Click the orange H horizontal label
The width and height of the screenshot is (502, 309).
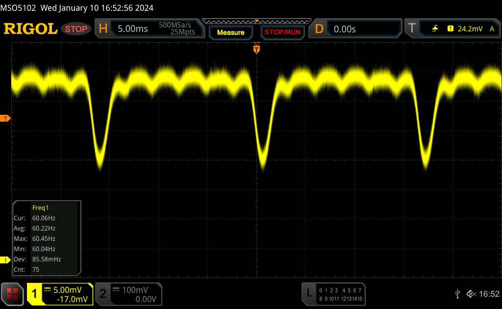point(103,29)
